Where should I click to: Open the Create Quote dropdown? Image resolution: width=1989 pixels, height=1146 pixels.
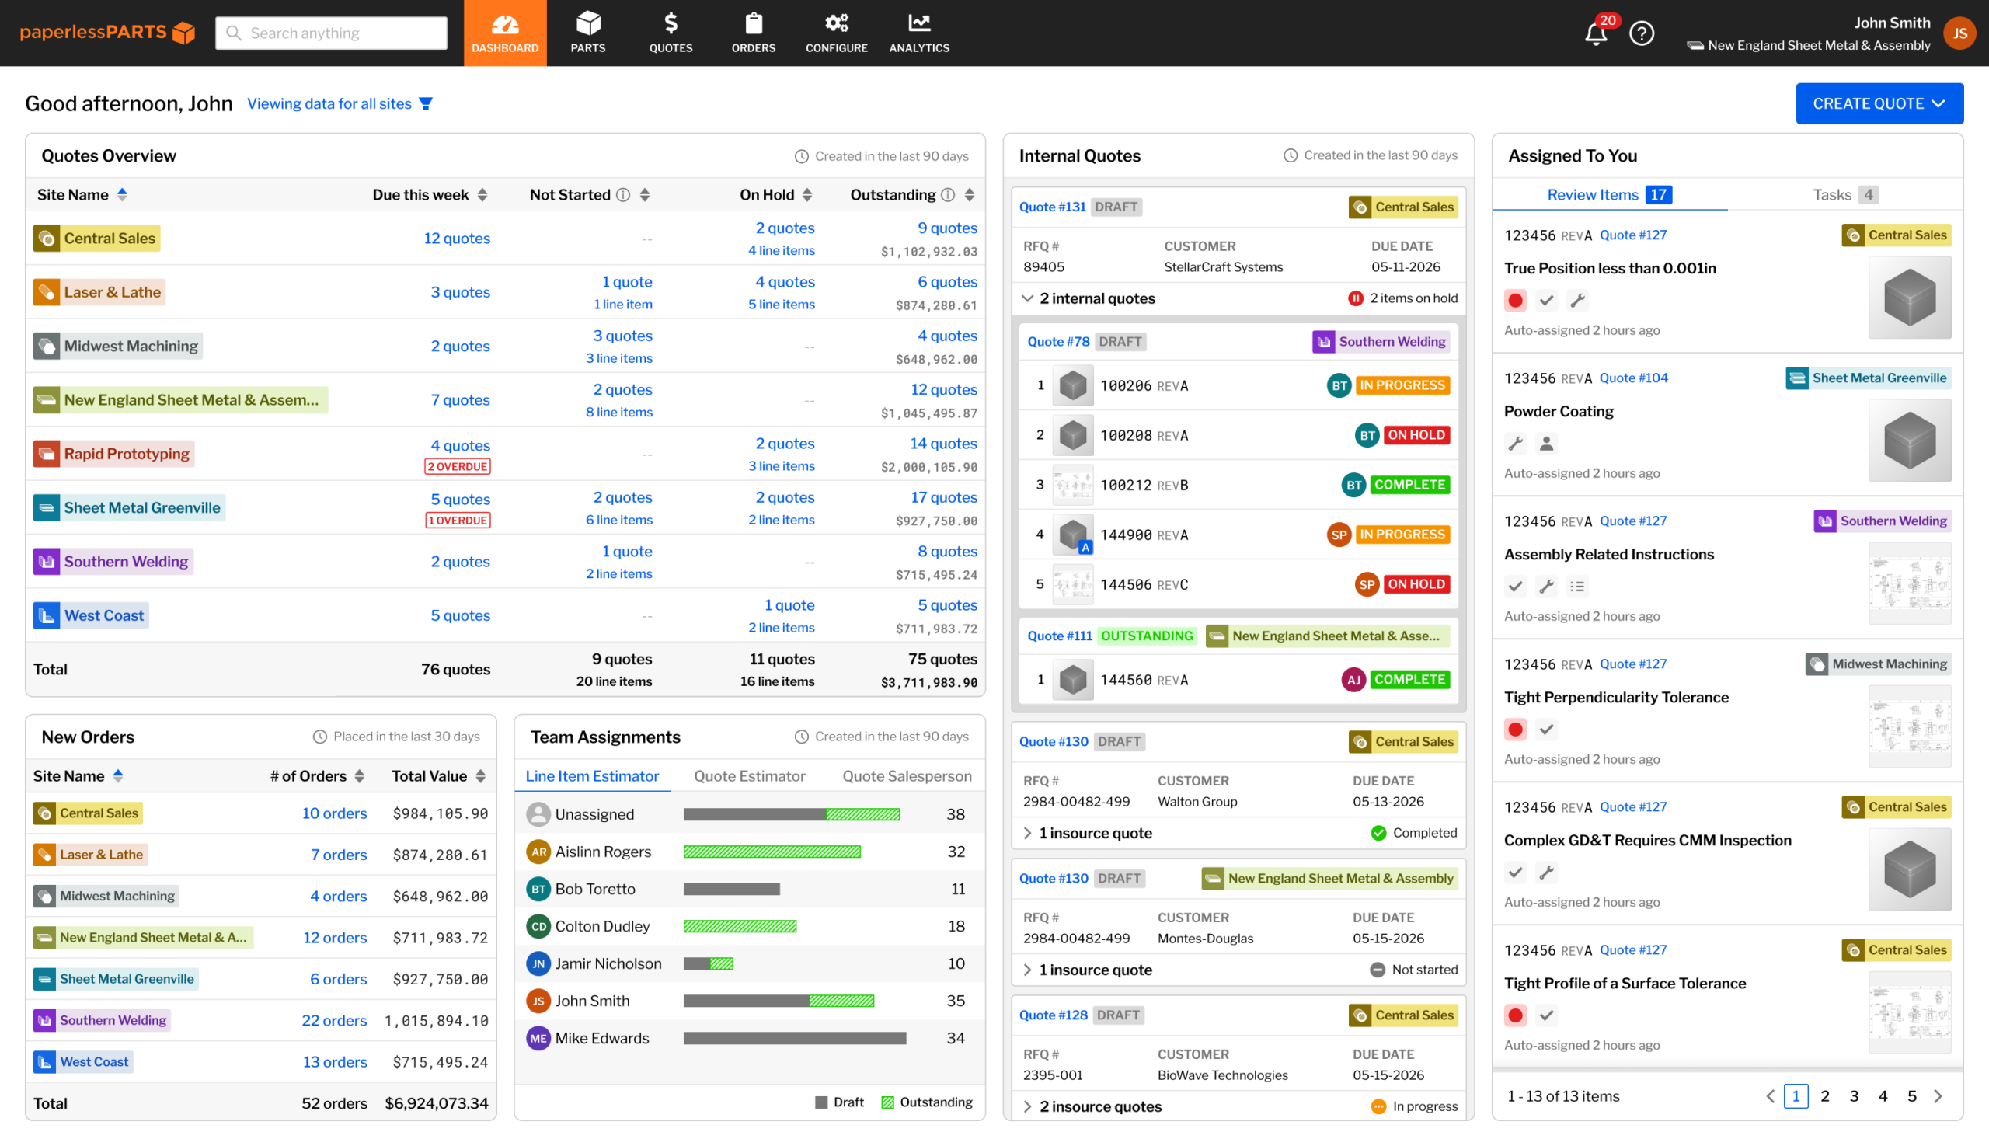[1879, 104]
